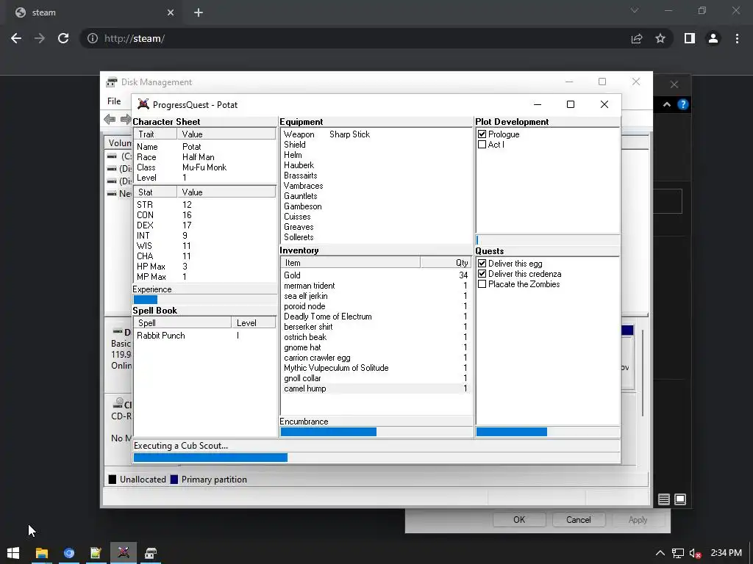753x564 pixels.
Task: Select the Weapon Sharp Stick equipment row
Action: pyautogui.click(x=376, y=134)
